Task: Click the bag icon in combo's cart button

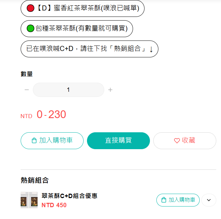Action: (164, 200)
